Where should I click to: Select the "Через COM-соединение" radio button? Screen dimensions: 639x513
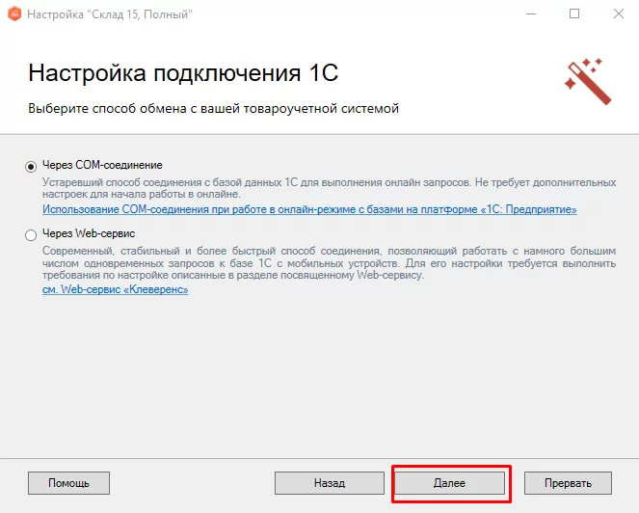click(31, 167)
